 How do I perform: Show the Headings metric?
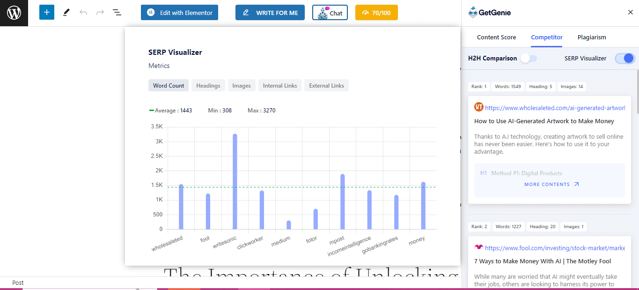pyautogui.click(x=208, y=86)
